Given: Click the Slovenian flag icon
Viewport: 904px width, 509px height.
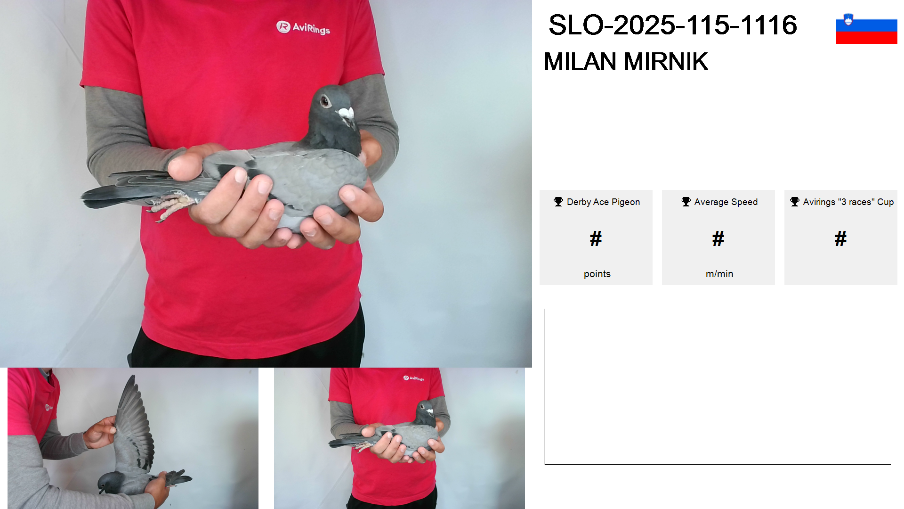Looking at the screenshot, I should pyautogui.click(x=866, y=28).
